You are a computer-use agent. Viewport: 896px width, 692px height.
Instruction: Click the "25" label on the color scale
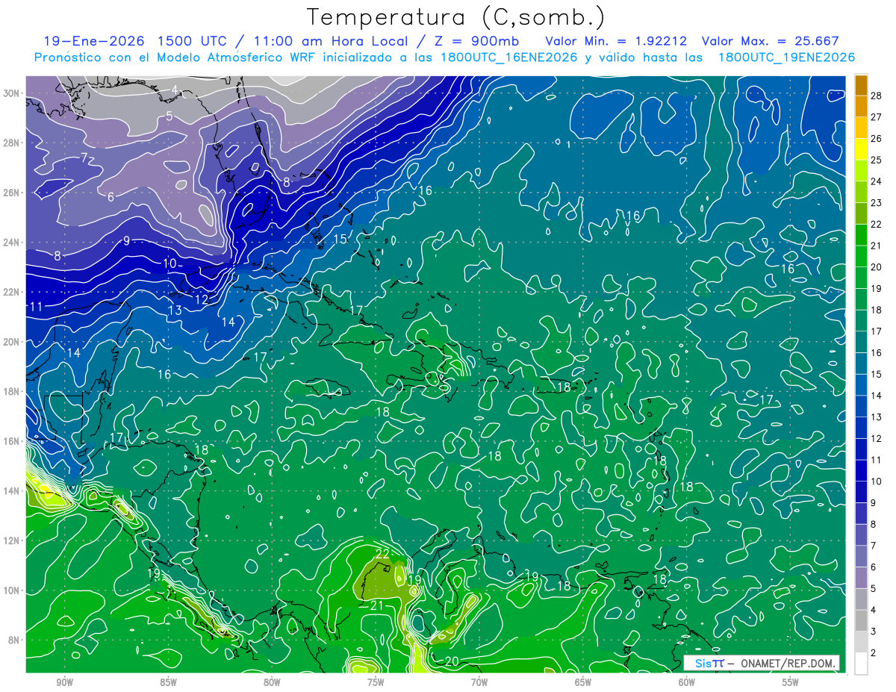coord(877,160)
